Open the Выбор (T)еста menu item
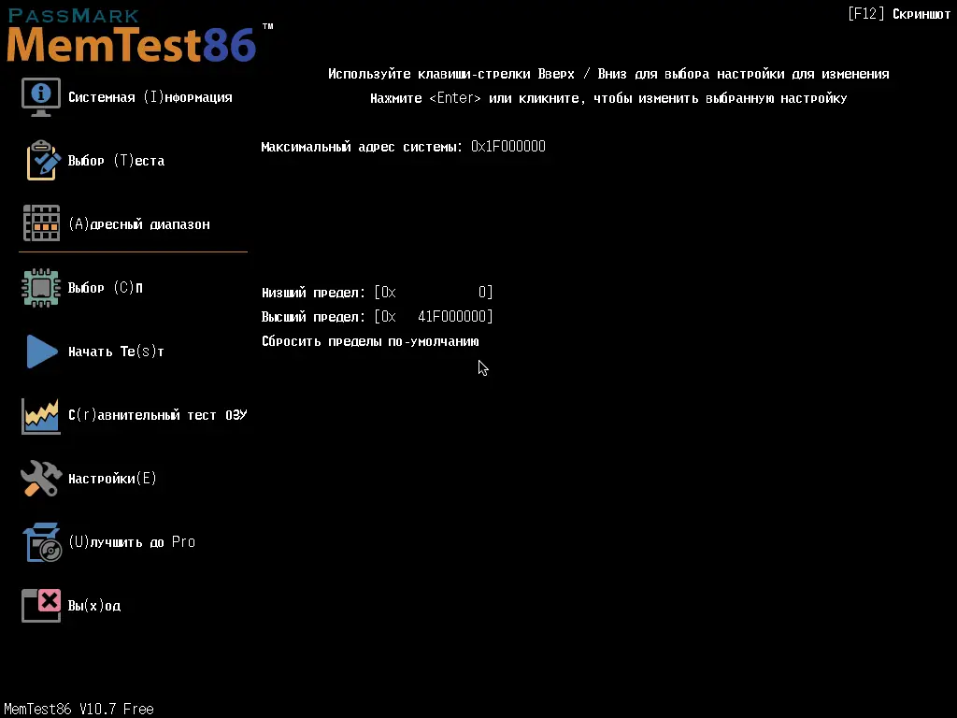Viewport: 957px width, 718px height. 116,161
